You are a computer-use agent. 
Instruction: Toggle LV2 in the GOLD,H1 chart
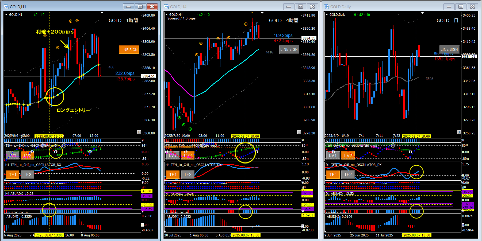(x=28, y=155)
